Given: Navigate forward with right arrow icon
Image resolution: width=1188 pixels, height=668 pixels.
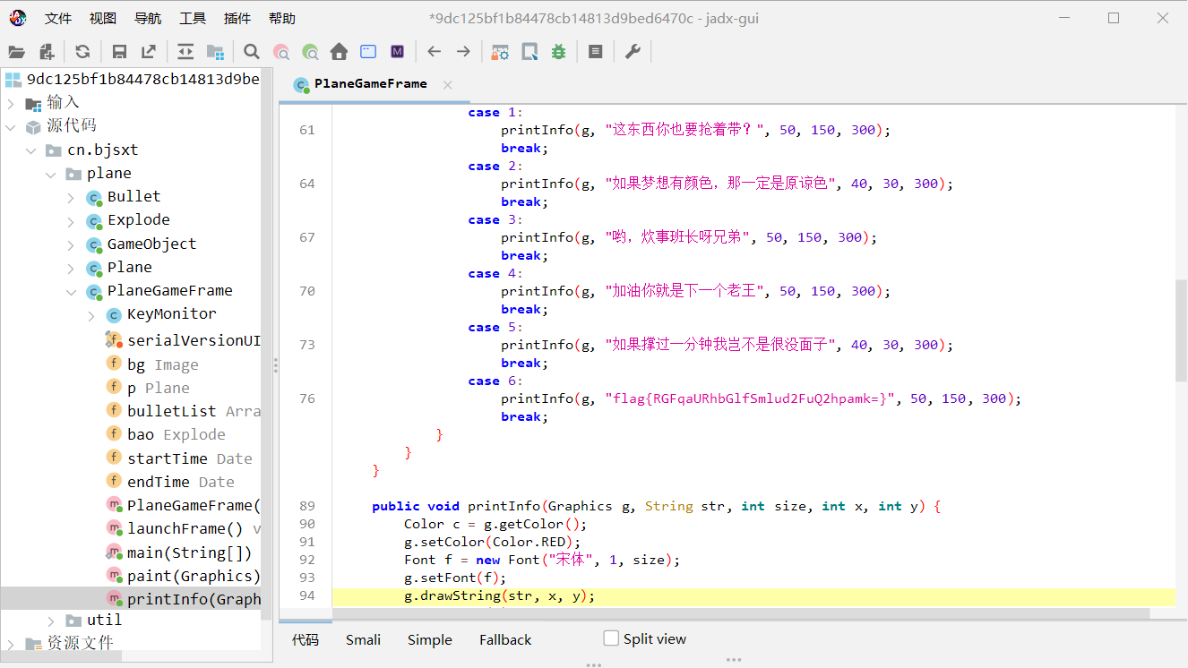Looking at the screenshot, I should pos(463,52).
